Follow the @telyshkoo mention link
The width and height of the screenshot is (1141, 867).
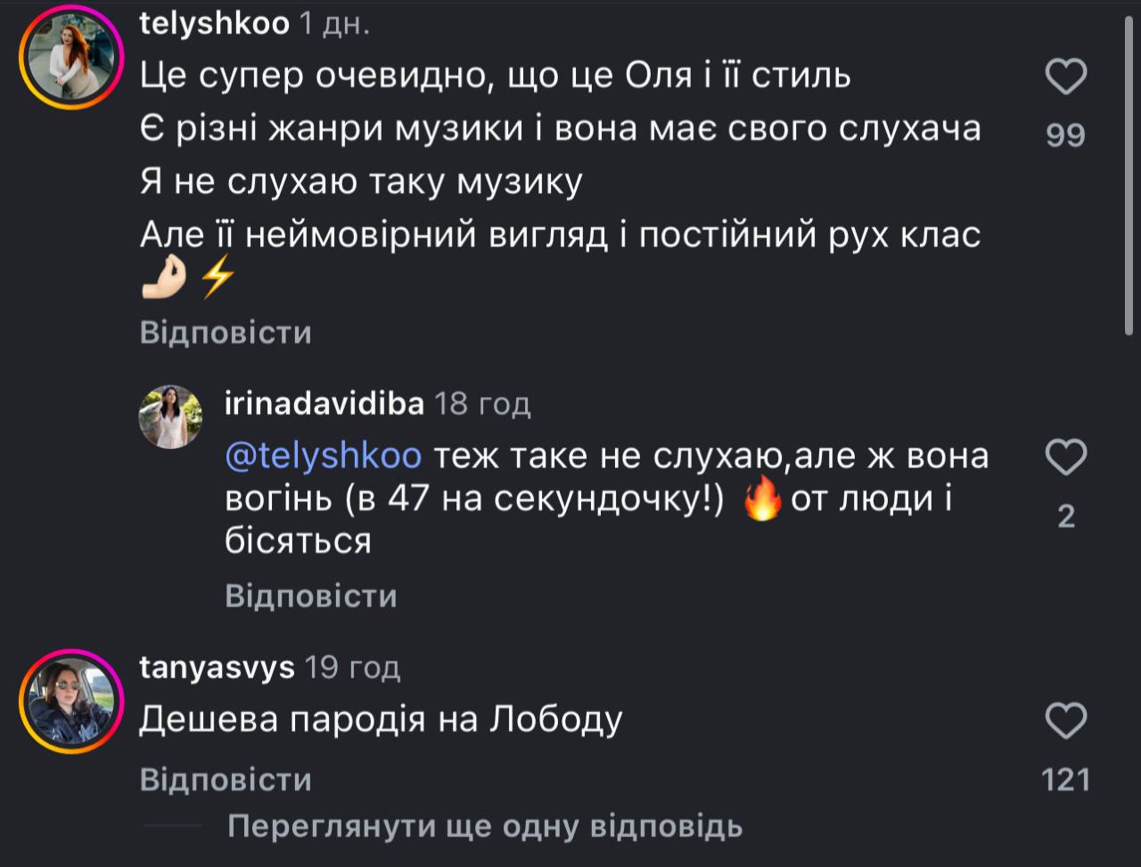(324, 456)
